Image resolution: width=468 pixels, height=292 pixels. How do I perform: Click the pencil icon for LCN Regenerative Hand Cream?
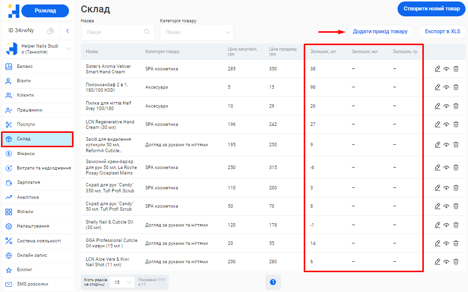[437, 124]
